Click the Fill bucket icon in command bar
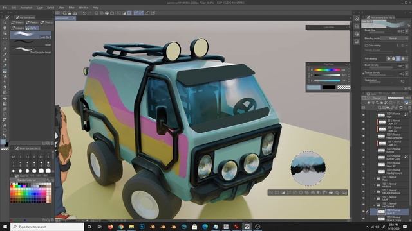 click(x=107, y=13)
